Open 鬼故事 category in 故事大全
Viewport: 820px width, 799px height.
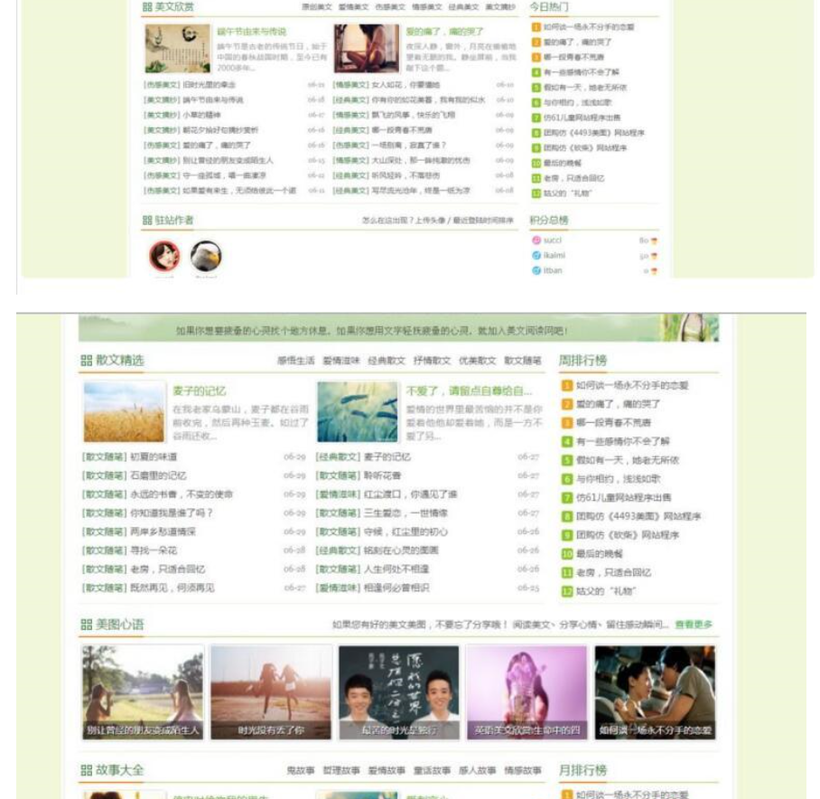pyautogui.click(x=301, y=771)
